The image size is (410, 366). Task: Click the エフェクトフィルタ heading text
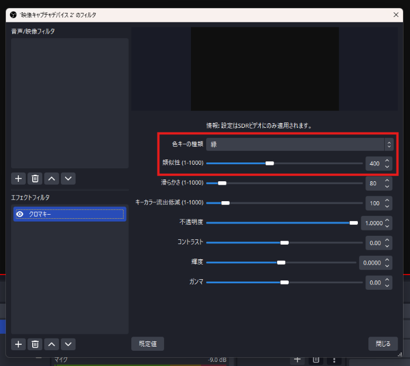point(30,198)
